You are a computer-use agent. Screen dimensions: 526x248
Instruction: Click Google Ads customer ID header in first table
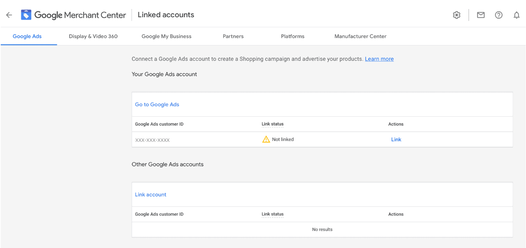coord(159,124)
